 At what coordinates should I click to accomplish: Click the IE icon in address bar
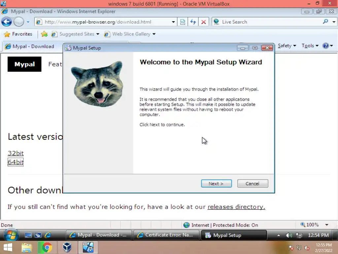(39, 22)
